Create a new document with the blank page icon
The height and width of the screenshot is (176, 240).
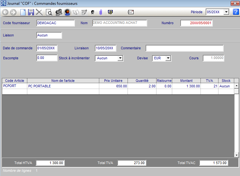[x=23, y=12]
